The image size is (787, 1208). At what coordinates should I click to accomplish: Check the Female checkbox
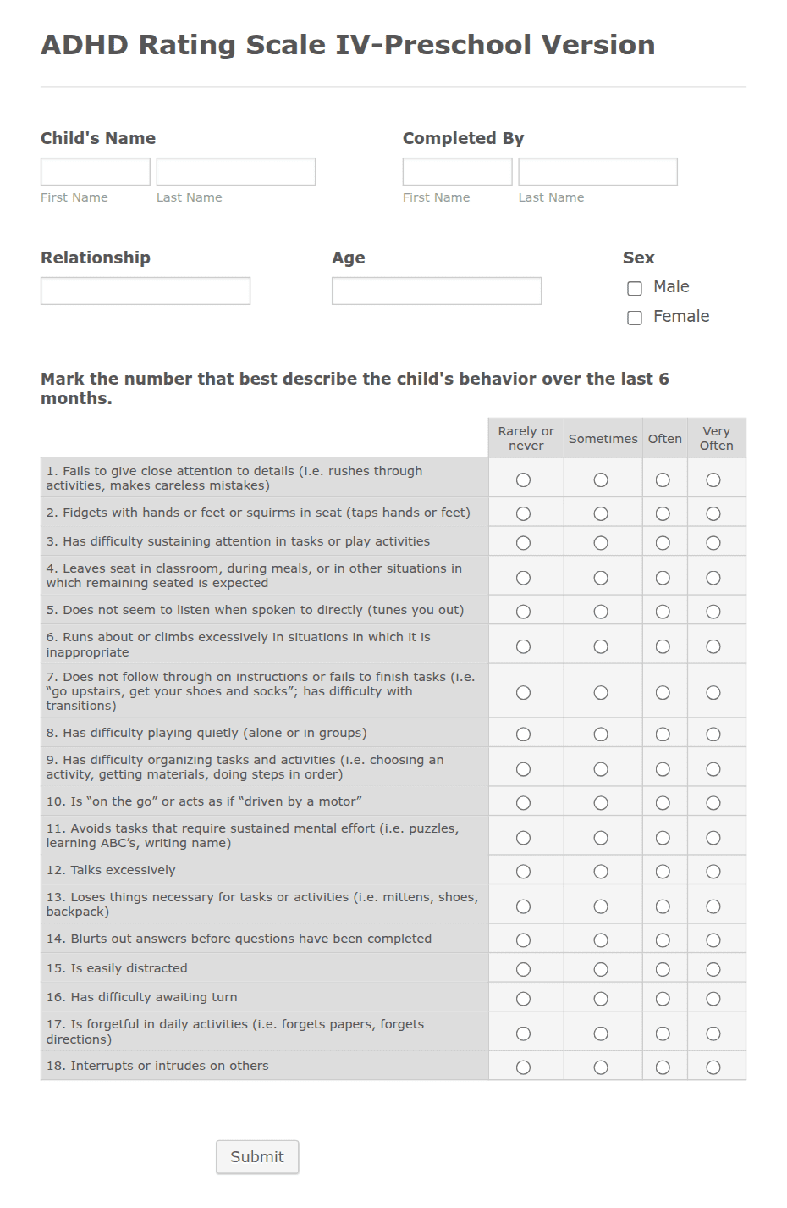point(635,318)
